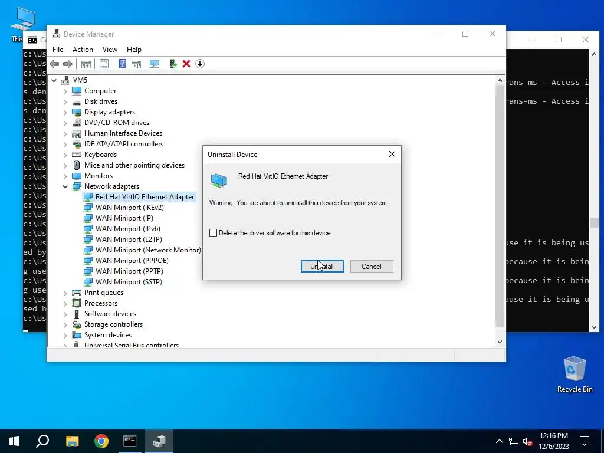604x453 pixels.
Task: Open the Help menu
Action: click(x=134, y=50)
